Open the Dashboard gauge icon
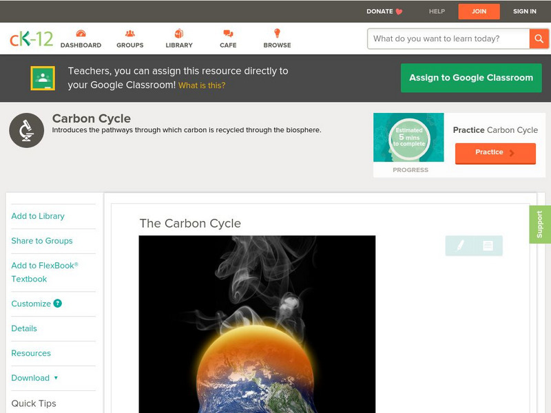 81,33
